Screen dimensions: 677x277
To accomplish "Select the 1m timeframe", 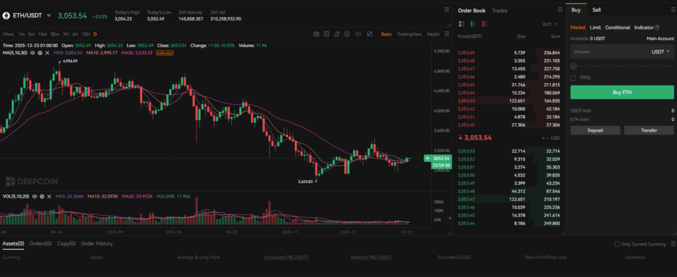I will pyautogui.click(x=21, y=34).
